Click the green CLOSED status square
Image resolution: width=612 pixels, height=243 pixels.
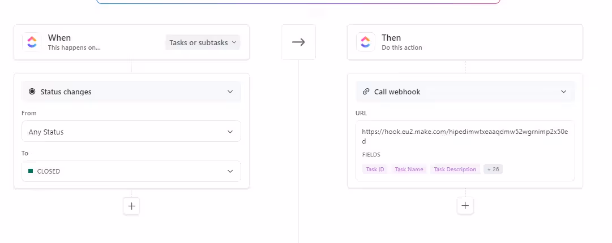(x=31, y=171)
